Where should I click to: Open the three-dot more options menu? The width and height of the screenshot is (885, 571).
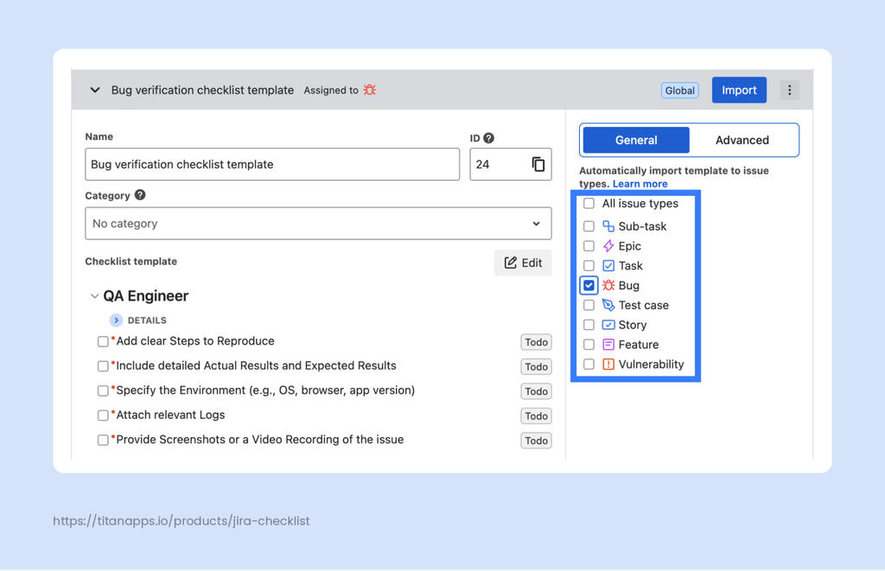pyautogui.click(x=789, y=91)
